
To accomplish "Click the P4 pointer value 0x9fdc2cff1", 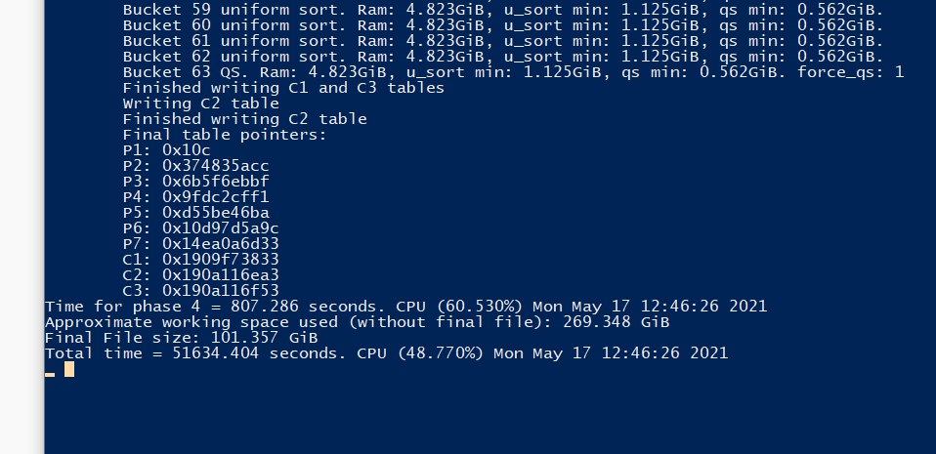I will pos(216,196).
